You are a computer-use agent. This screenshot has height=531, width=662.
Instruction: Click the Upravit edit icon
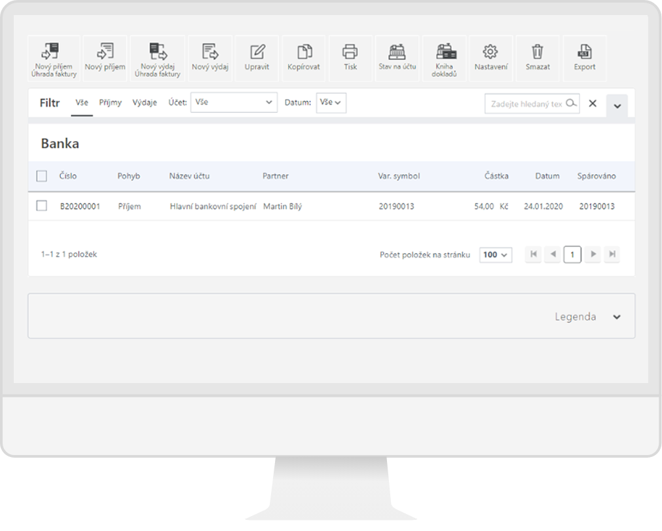pyautogui.click(x=257, y=51)
